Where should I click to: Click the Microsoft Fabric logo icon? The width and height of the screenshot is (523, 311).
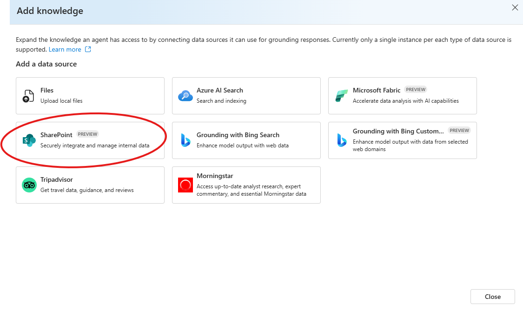[x=342, y=96]
